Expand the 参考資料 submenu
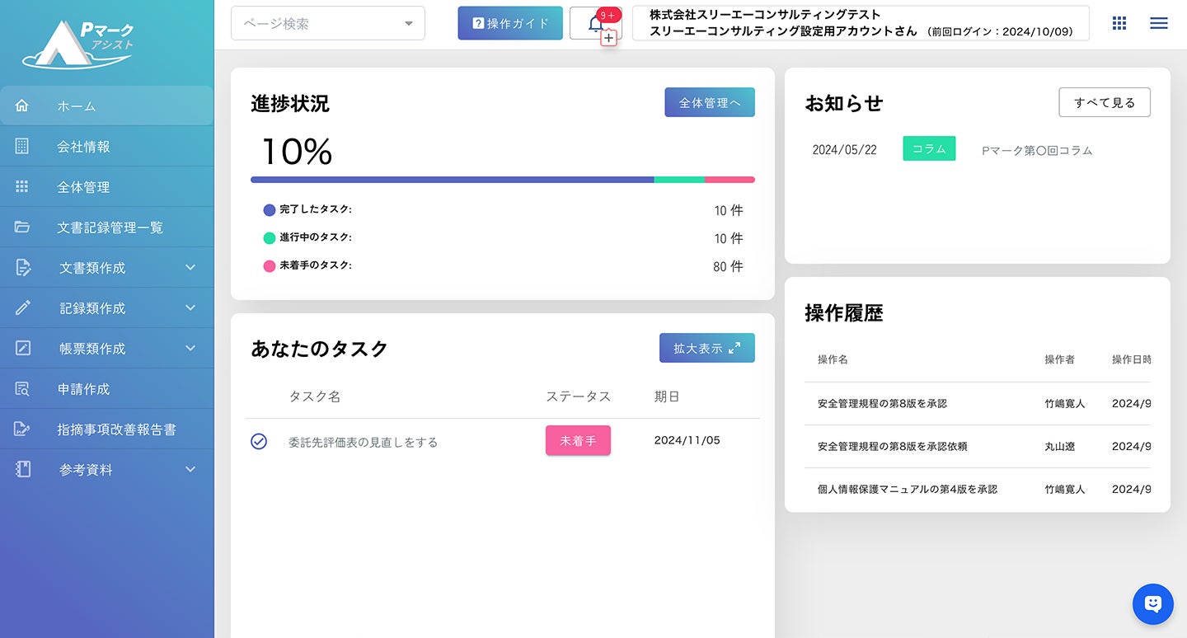Screen dimensions: 1187x638 pos(190,470)
